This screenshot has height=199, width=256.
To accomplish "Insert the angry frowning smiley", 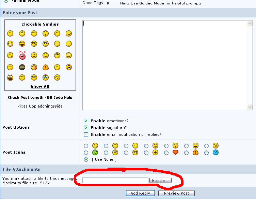I will pyautogui.click(x=34, y=55).
